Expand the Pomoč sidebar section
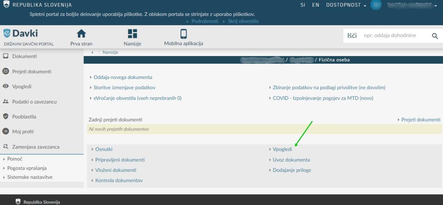This screenshot has width=443, height=205. pos(15,159)
